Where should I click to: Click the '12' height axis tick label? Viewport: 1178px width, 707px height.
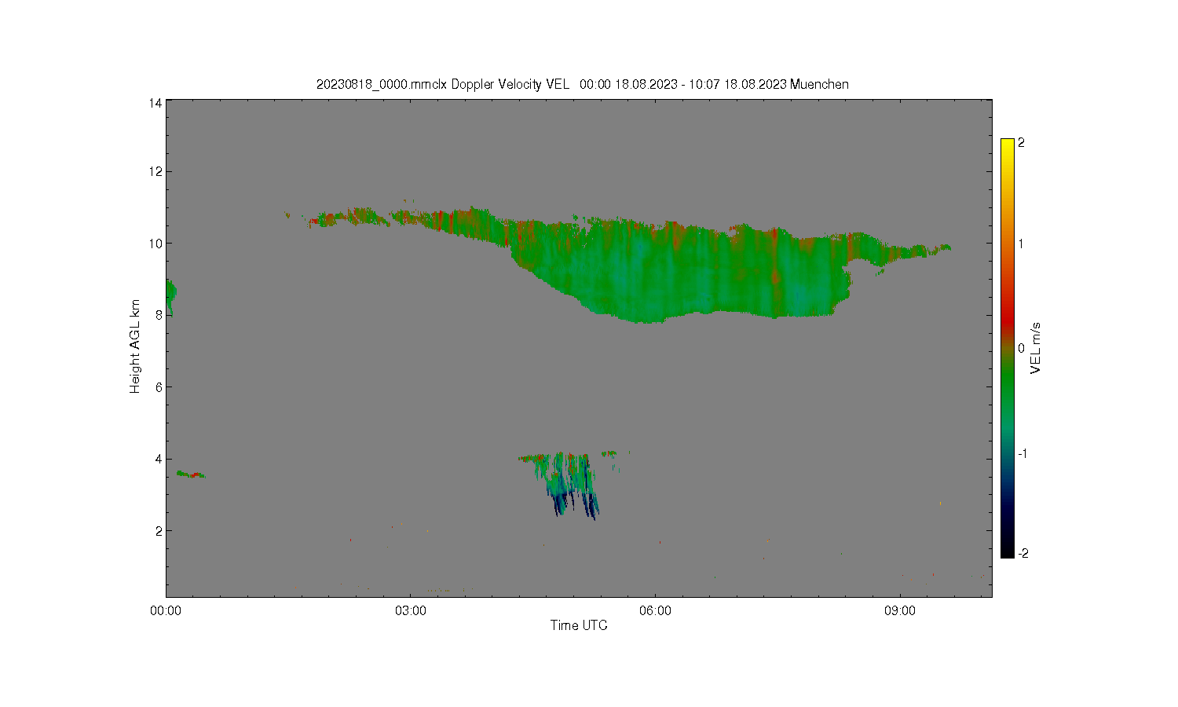click(155, 171)
